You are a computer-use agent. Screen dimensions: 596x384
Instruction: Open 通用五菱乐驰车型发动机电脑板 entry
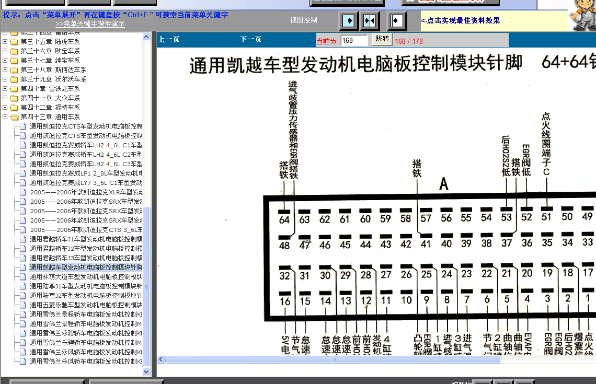86,305
